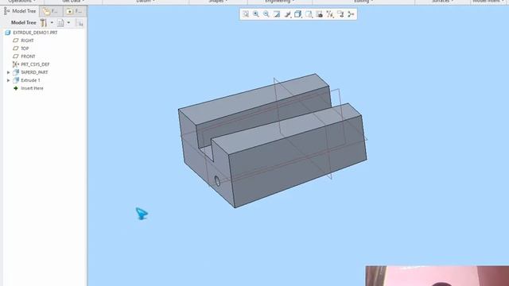Viewport: 509px width, 286px height.
Task: Toggle the Spin Center icon
Action: click(x=351, y=14)
